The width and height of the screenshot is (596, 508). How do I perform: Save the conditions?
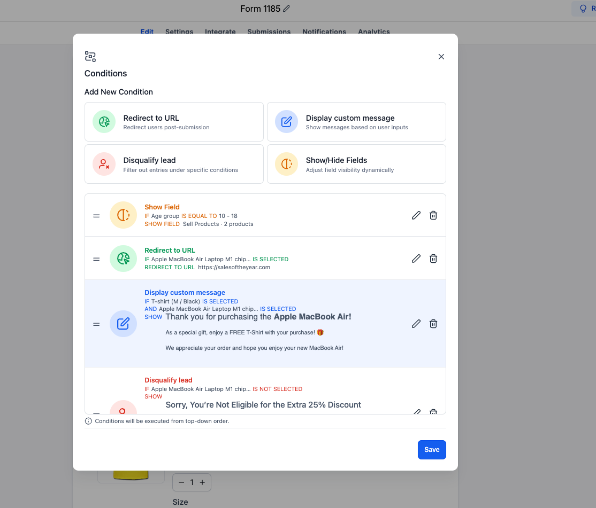click(432, 450)
